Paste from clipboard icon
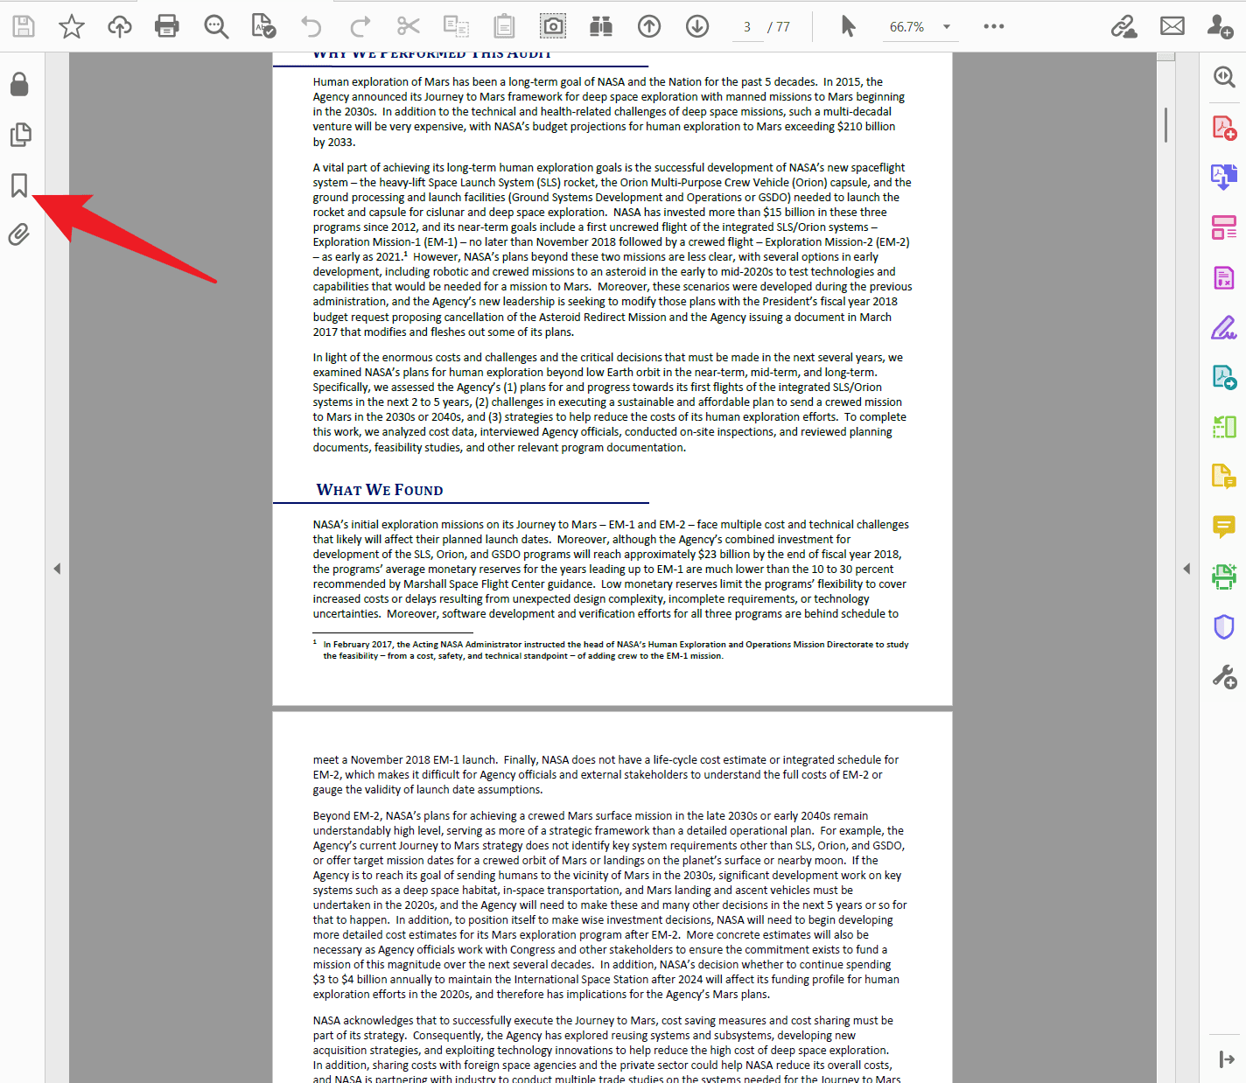Viewport: 1246px width, 1083px height. point(504,26)
